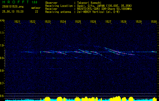Click the meteor count value 22
Screen dimensions: 159x101
point(37,12)
